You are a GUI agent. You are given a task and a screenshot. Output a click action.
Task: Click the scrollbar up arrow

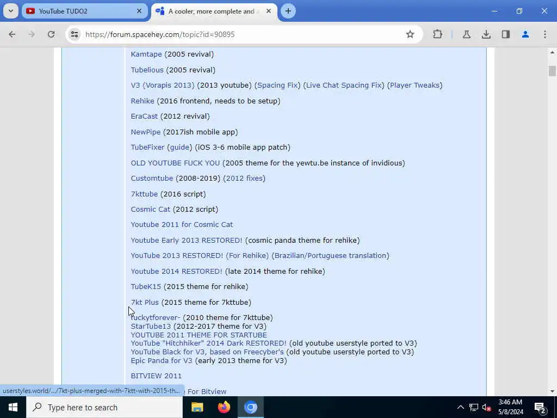pos(552,52)
